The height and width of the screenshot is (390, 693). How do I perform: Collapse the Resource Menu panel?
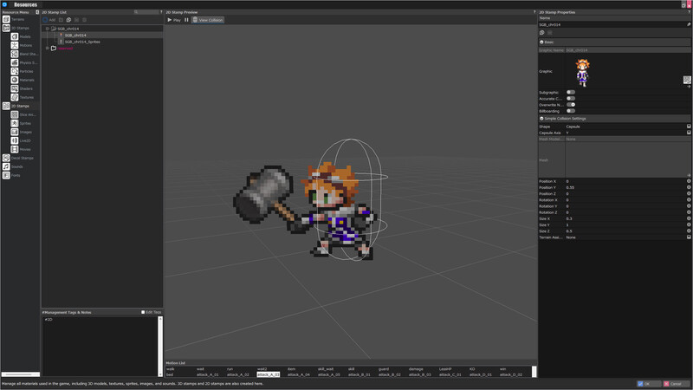[37, 12]
